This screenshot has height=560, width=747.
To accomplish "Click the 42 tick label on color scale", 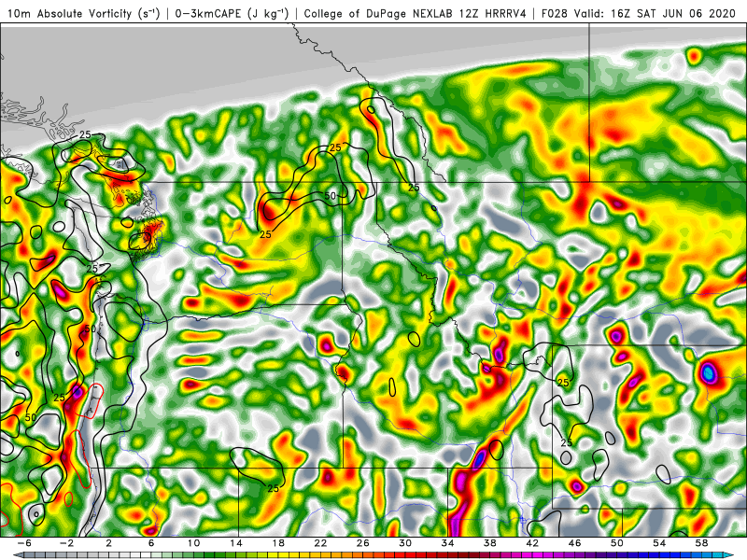I will (x=532, y=543).
